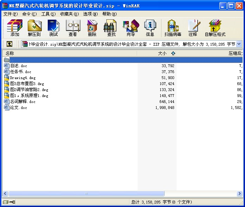
Task: Click the 删除 (Delete) trash icon
Action: point(92,28)
